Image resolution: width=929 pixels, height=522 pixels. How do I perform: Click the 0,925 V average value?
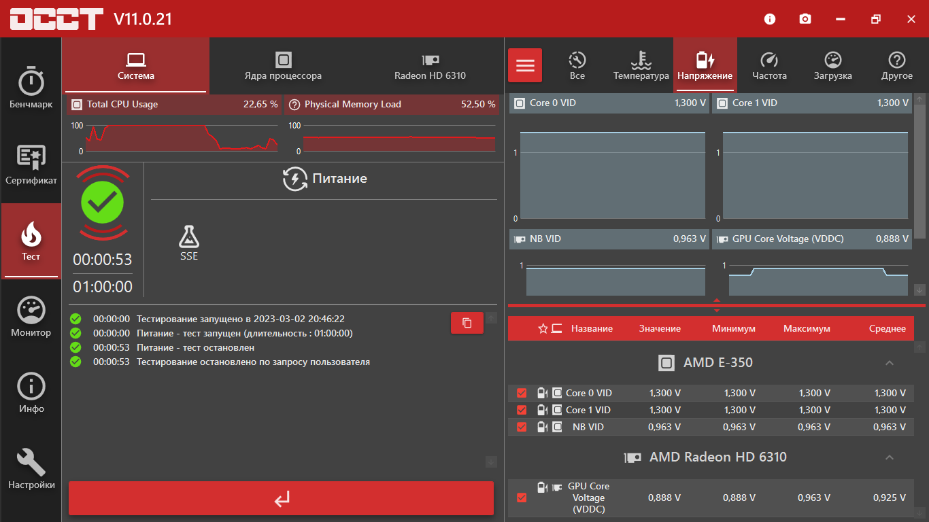[890, 498]
